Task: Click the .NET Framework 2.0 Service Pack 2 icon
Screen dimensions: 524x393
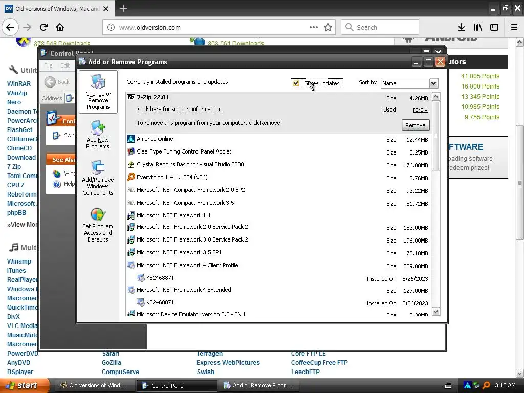Action: point(131,227)
